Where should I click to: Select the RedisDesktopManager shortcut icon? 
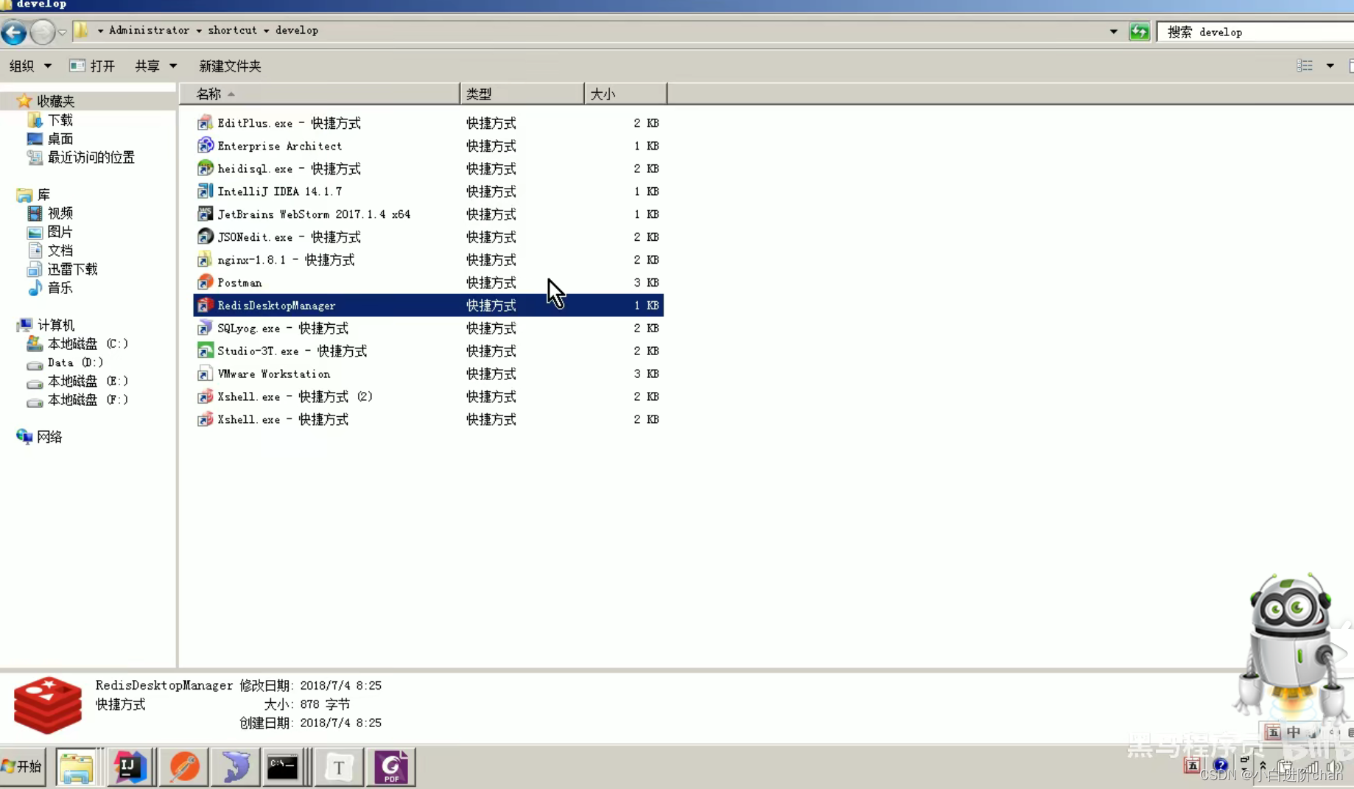click(205, 306)
